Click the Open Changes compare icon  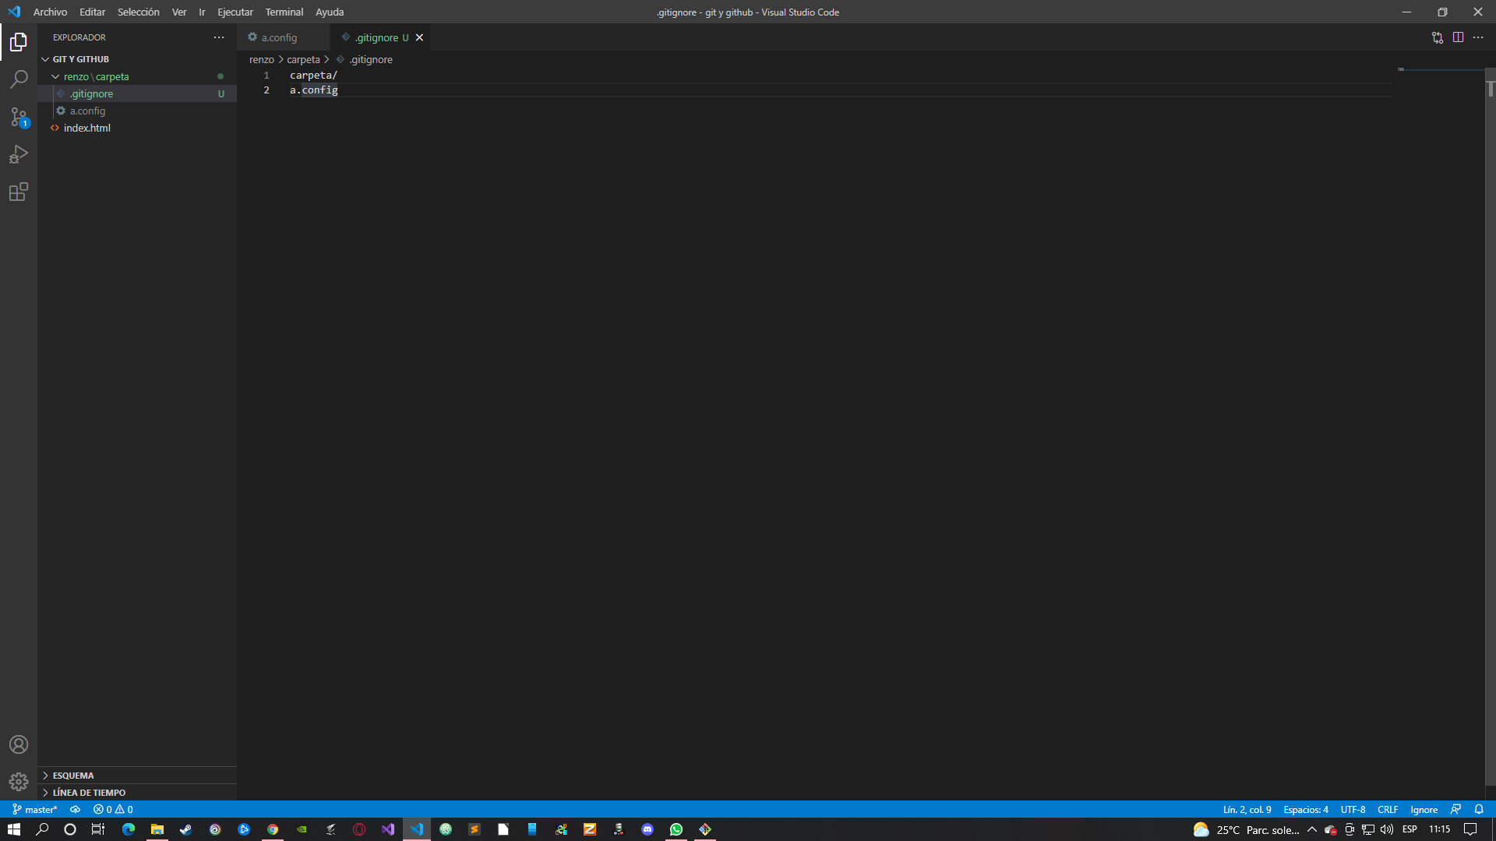coord(1438,37)
